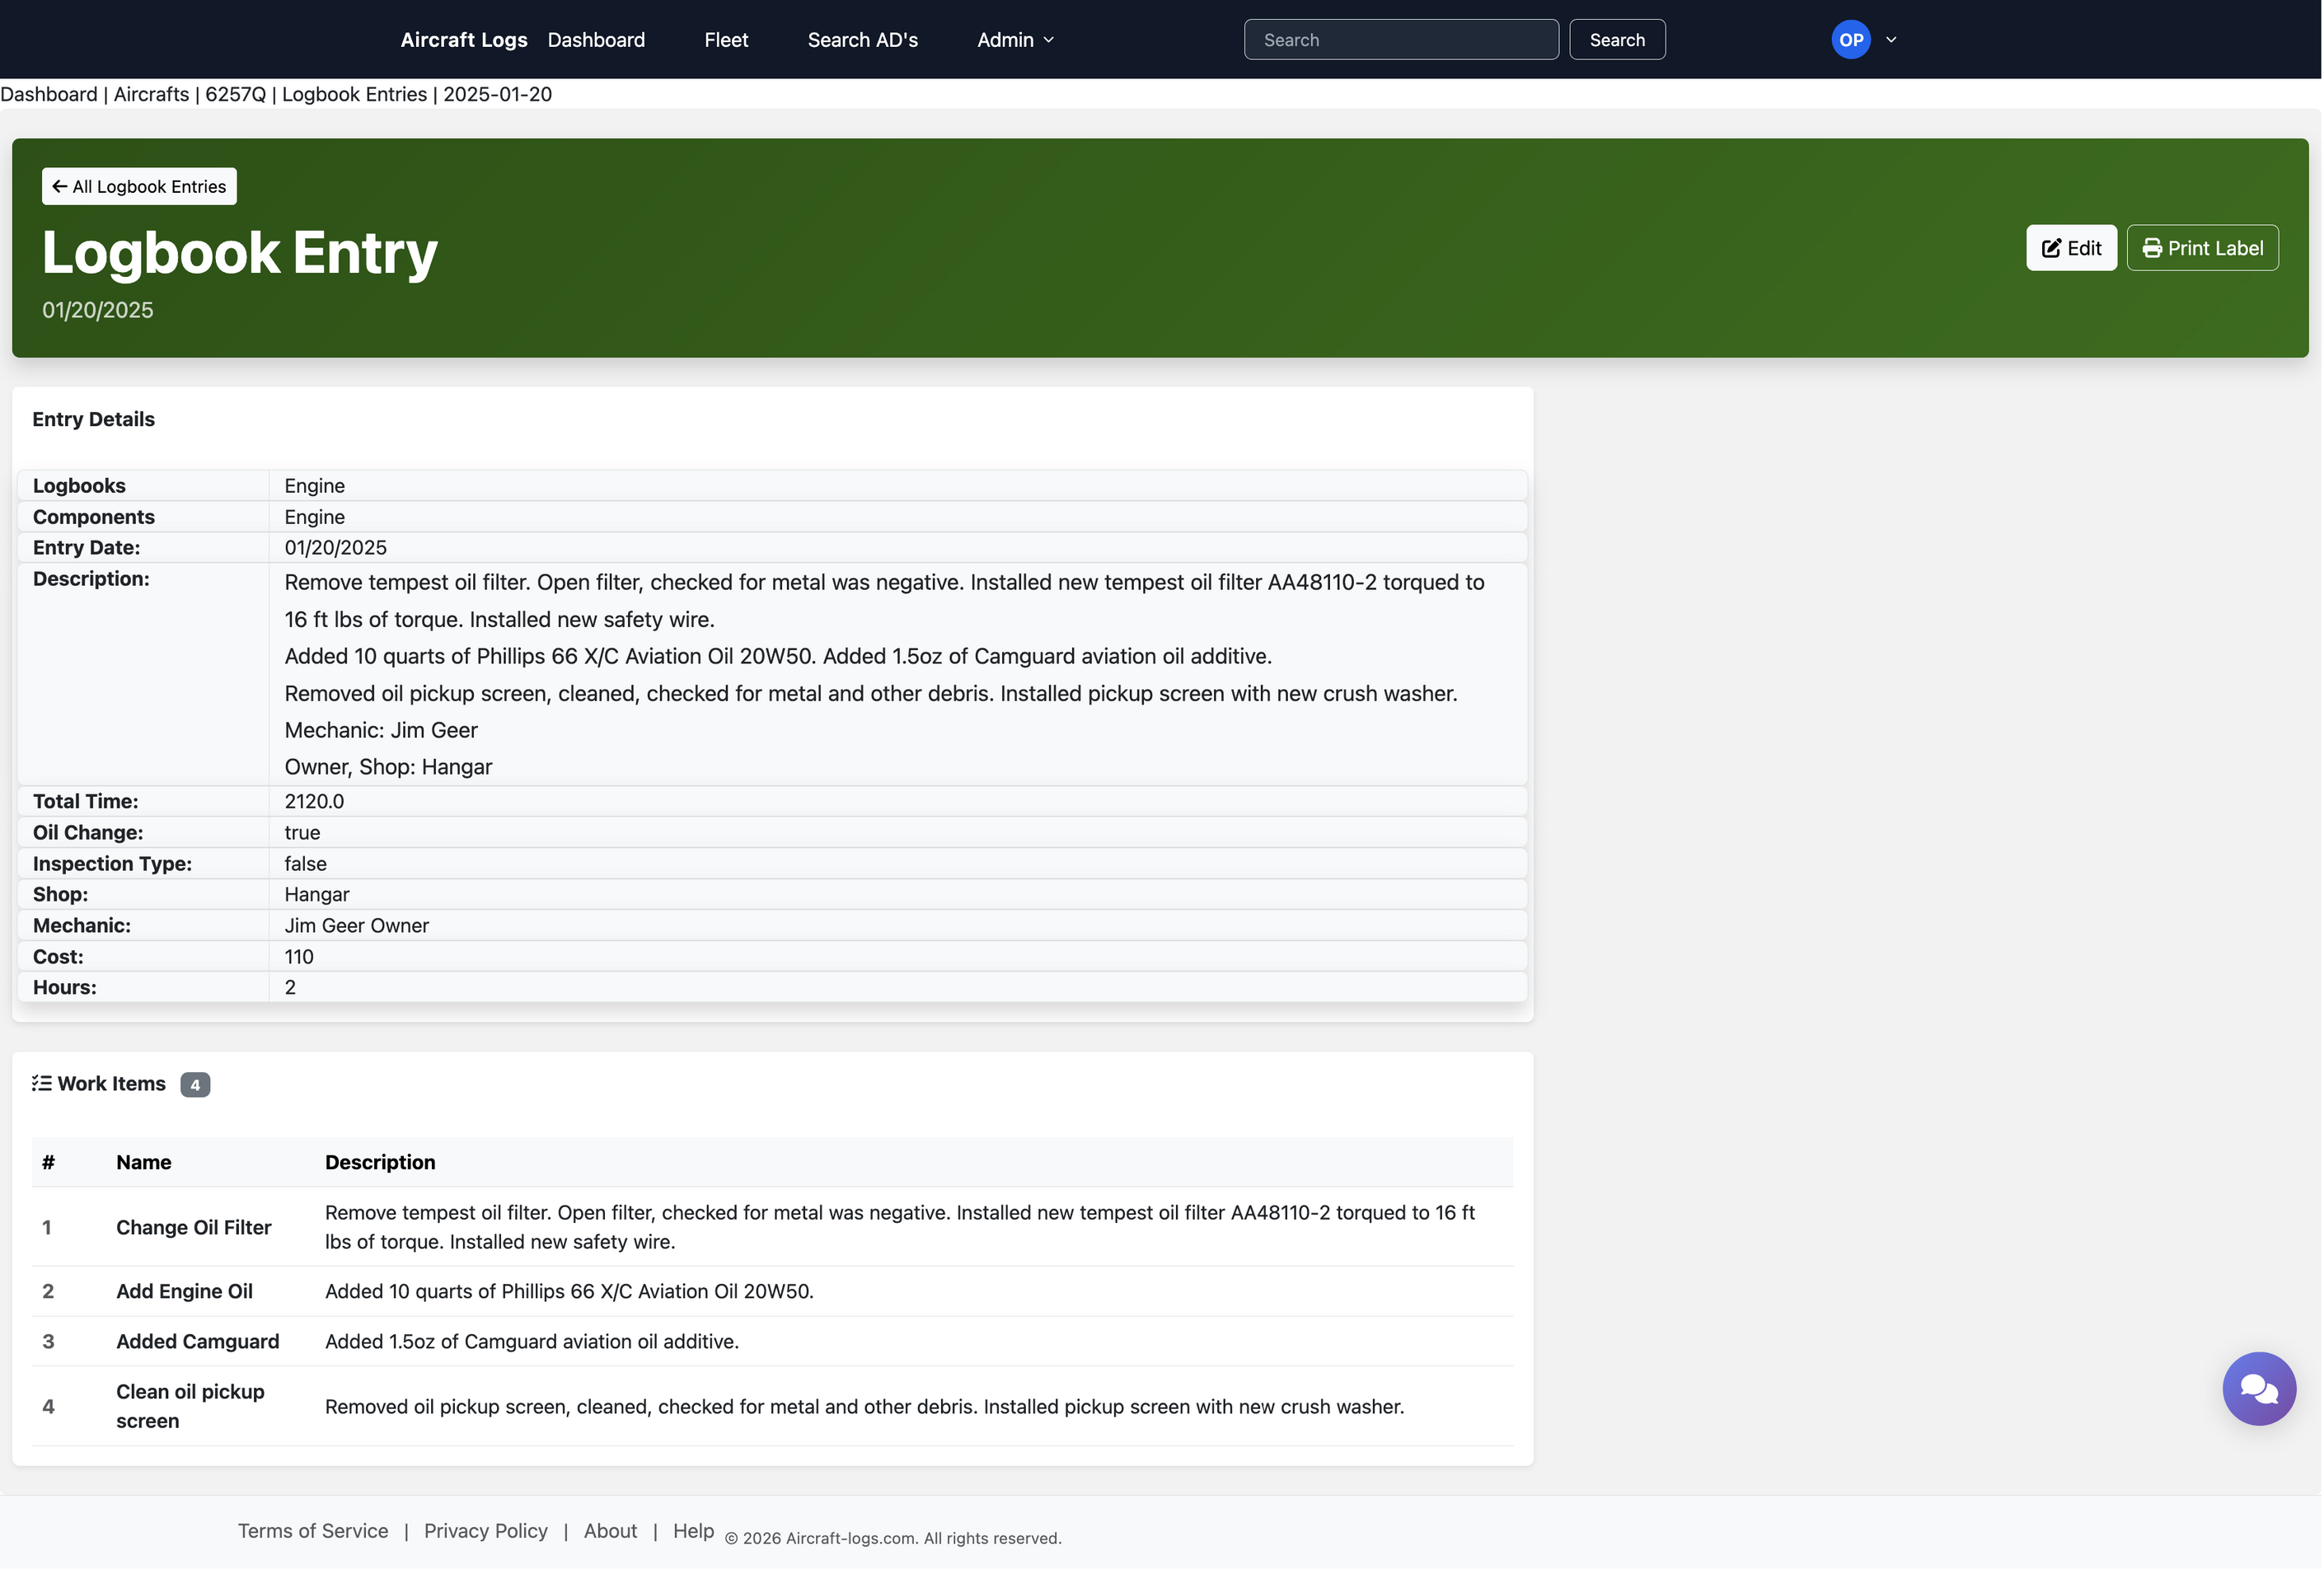Image resolution: width=2324 pixels, height=1569 pixels.
Task: Click the Aircraft Logs brand link
Action: (464, 40)
